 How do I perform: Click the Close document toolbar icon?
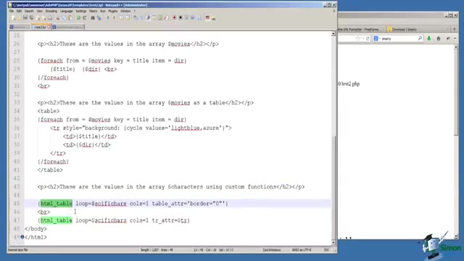point(38,18)
